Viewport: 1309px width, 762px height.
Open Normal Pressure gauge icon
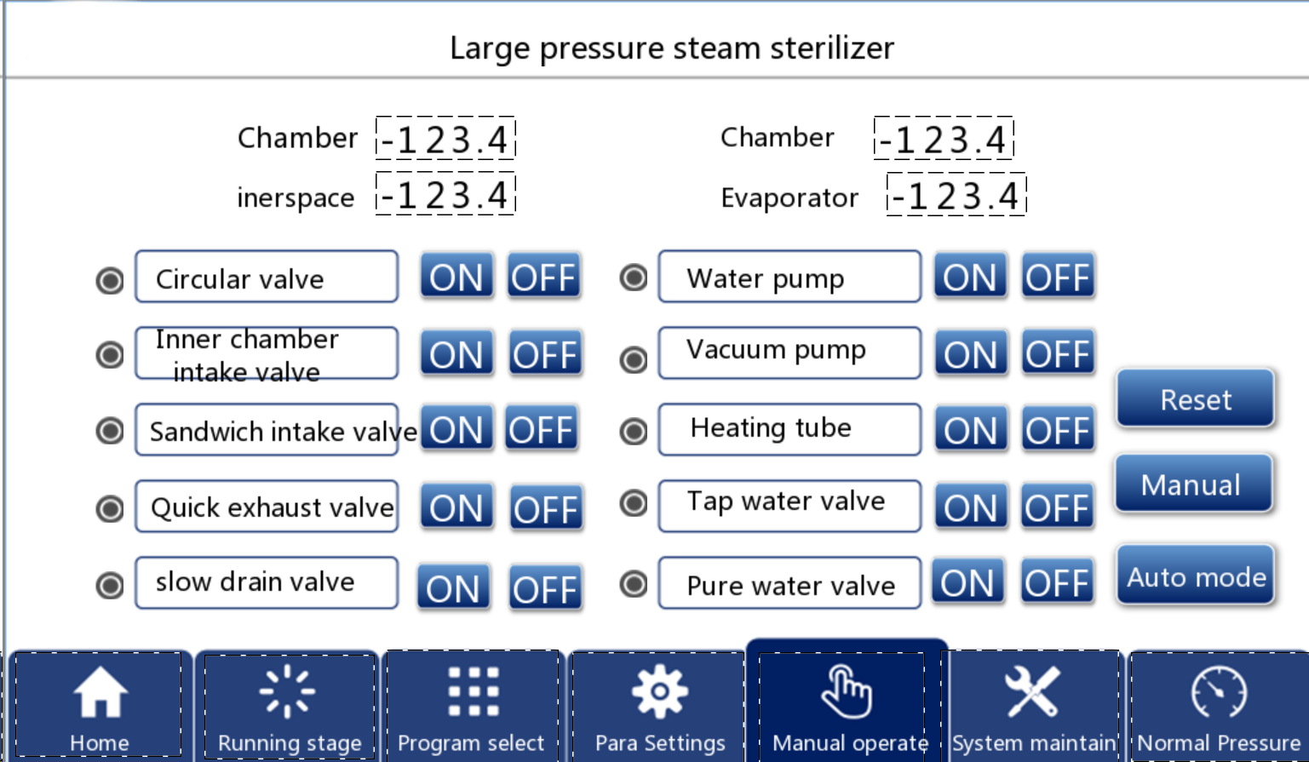click(x=1219, y=692)
